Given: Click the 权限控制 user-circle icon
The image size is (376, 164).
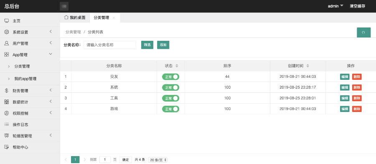Looking at the screenshot, I should [7, 113].
